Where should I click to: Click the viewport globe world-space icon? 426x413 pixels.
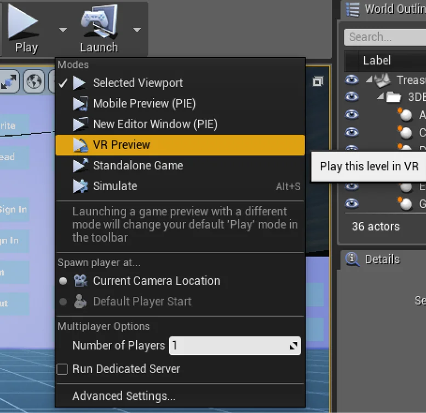[x=34, y=81]
